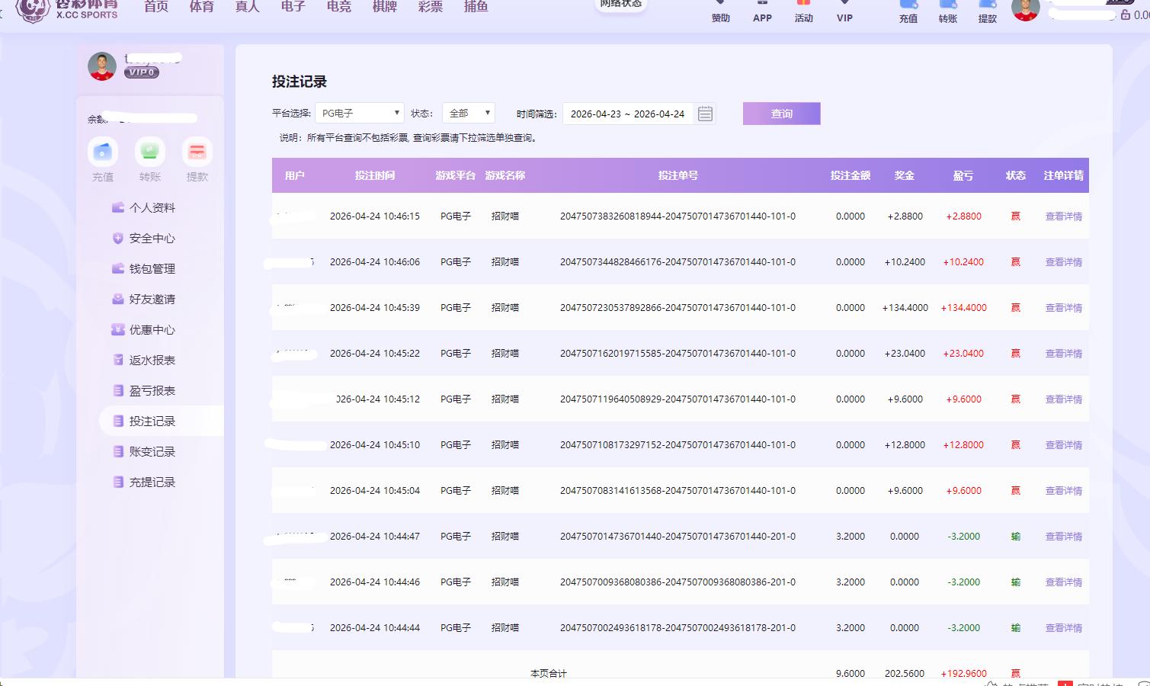The width and height of the screenshot is (1150, 686).
Task: Click the 提款 withdraw icon in sidebar
Action: [197, 152]
